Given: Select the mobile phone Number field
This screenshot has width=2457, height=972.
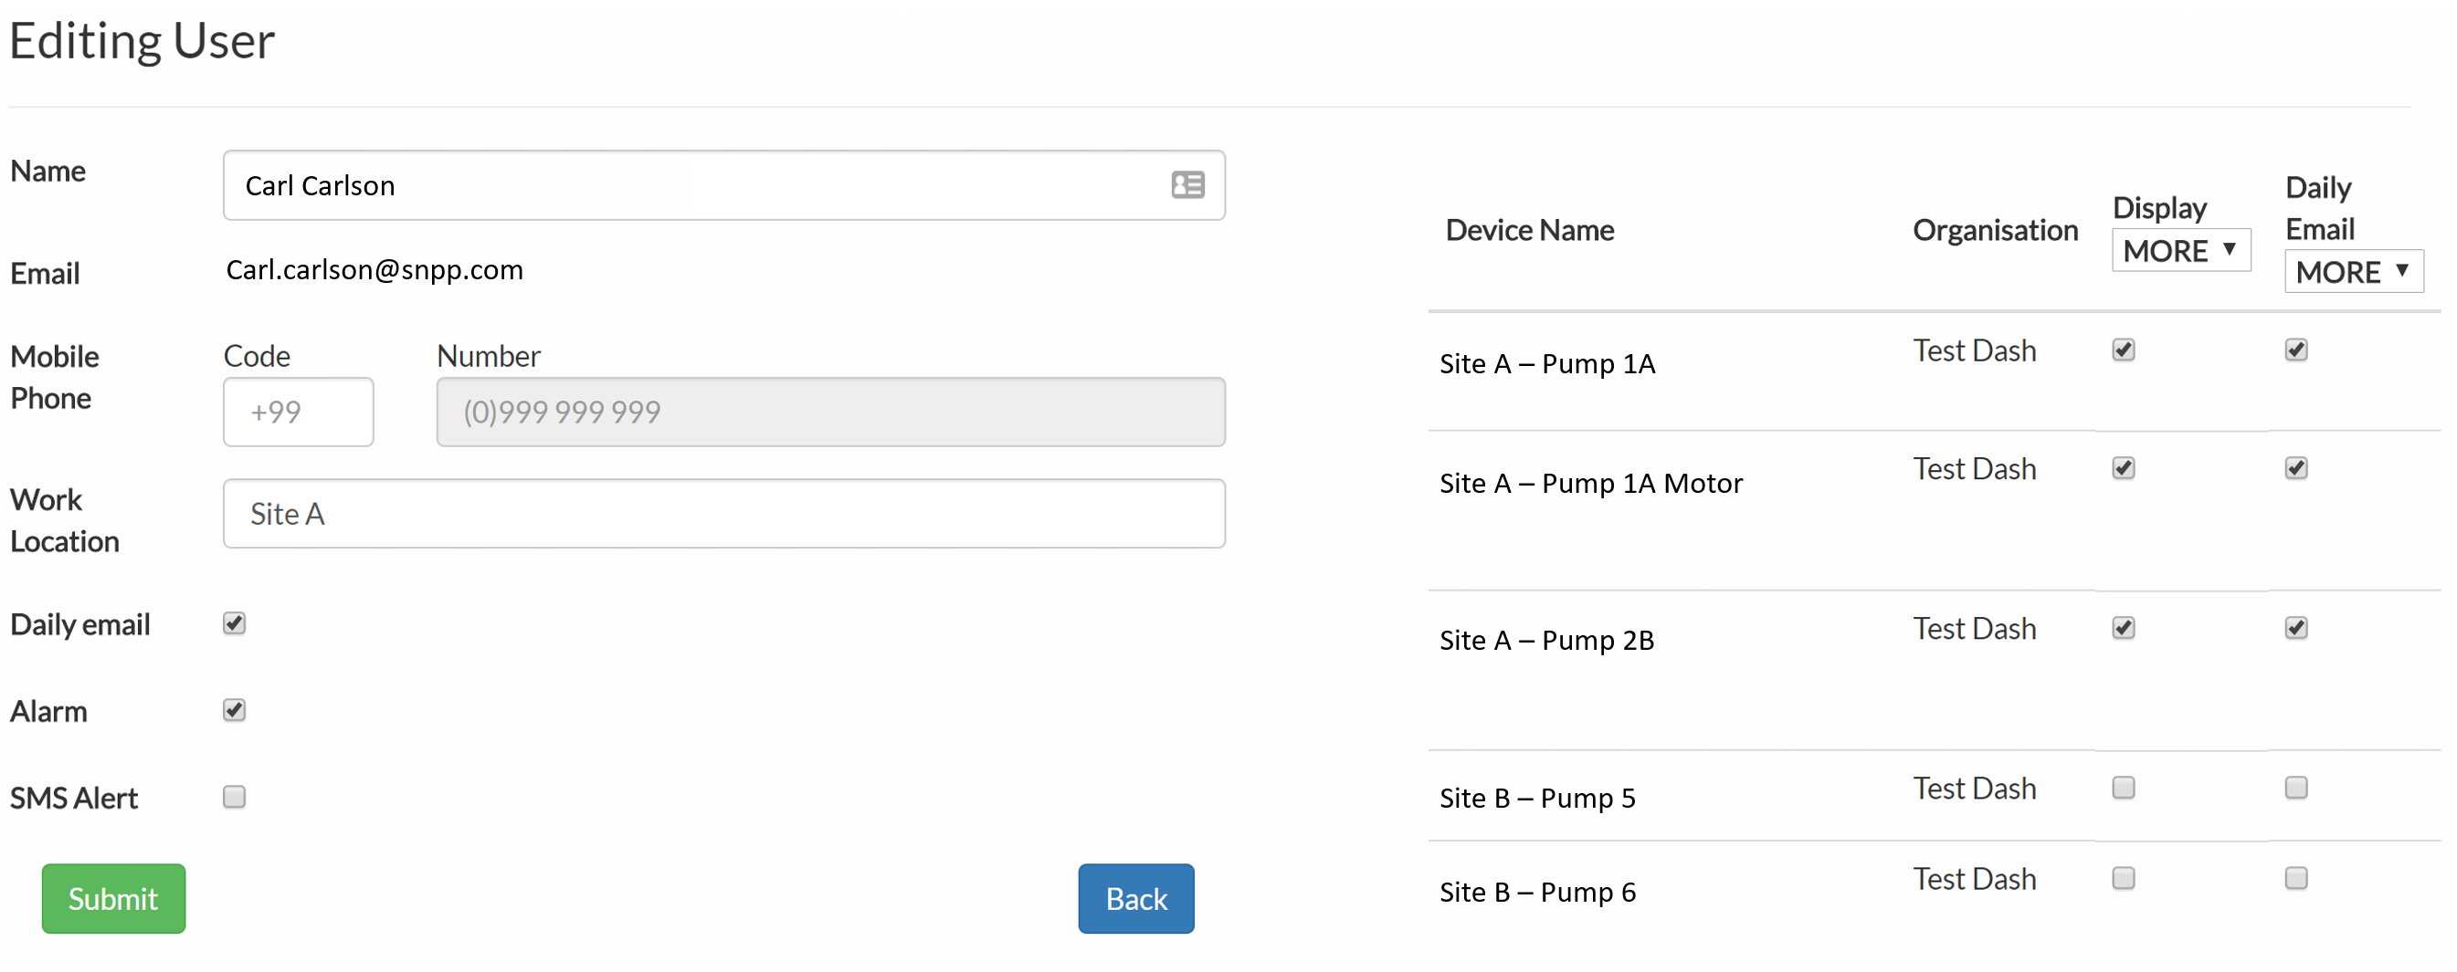Looking at the screenshot, I should tap(831, 412).
